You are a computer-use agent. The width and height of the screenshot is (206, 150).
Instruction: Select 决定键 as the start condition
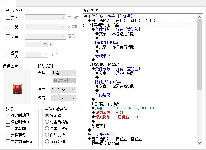[x=47, y=115]
